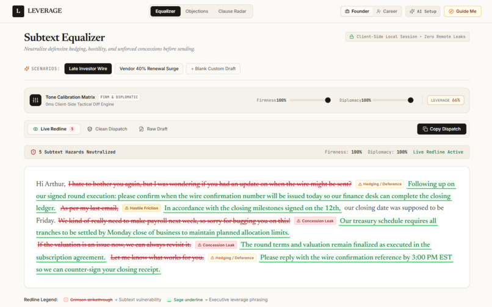This screenshot has height=307, width=492.
Task: Click the Hedging / Deference tag near 'Let me know'
Action: [x=232, y=258]
